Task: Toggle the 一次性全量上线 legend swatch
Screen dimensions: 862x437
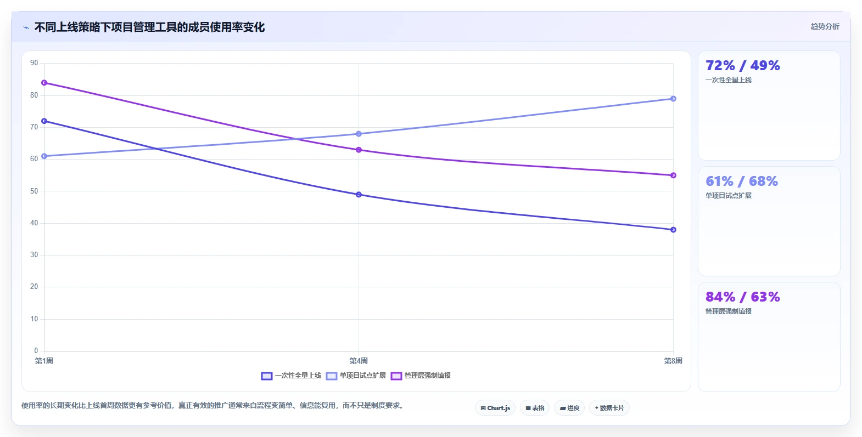Action: 267,376
